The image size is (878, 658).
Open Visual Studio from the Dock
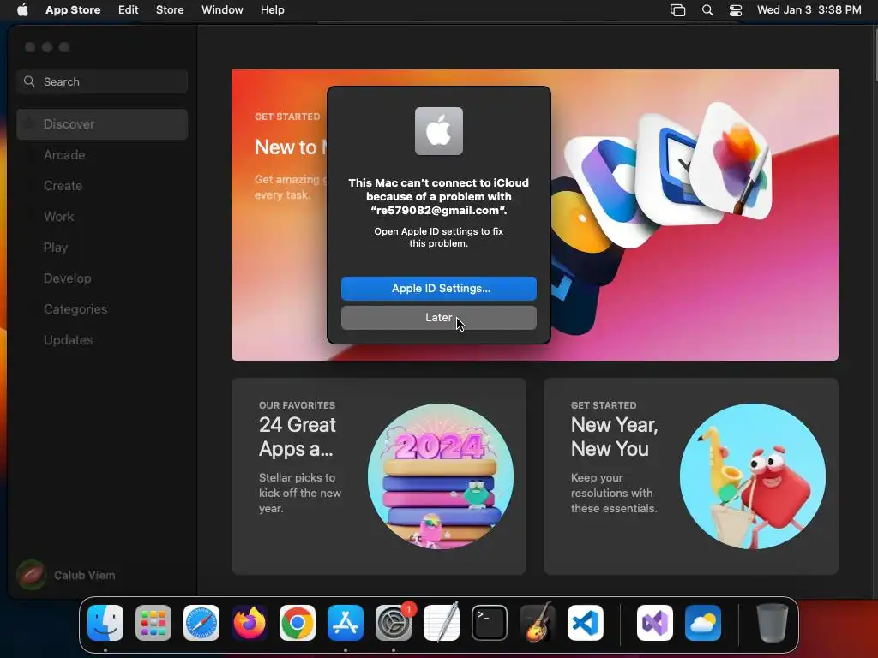[654, 623]
